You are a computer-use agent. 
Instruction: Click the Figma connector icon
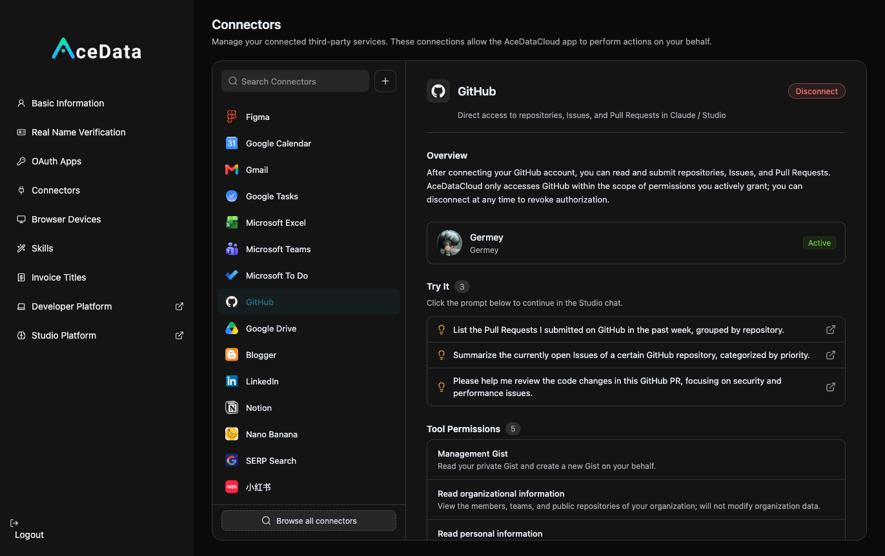pyautogui.click(x=232, y=117)
